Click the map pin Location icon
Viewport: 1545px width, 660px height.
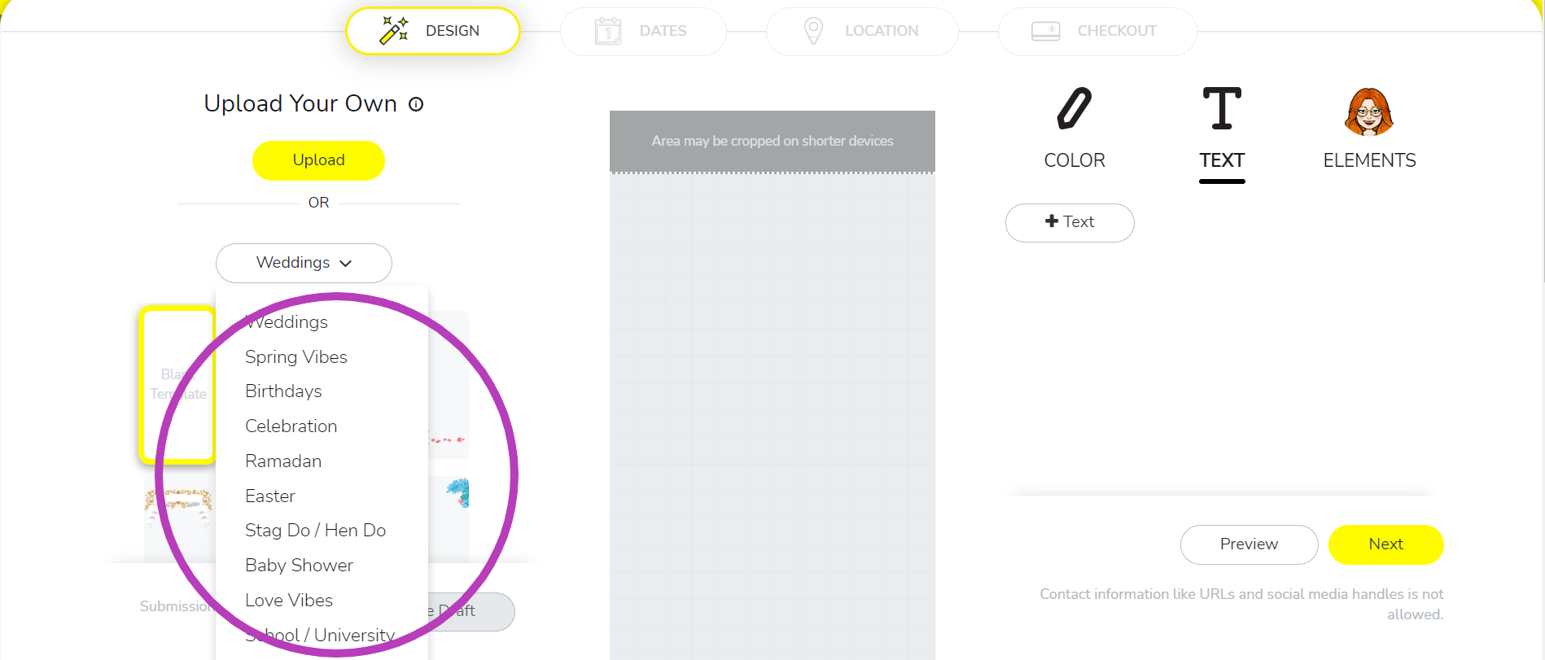[x=813, y=31]
